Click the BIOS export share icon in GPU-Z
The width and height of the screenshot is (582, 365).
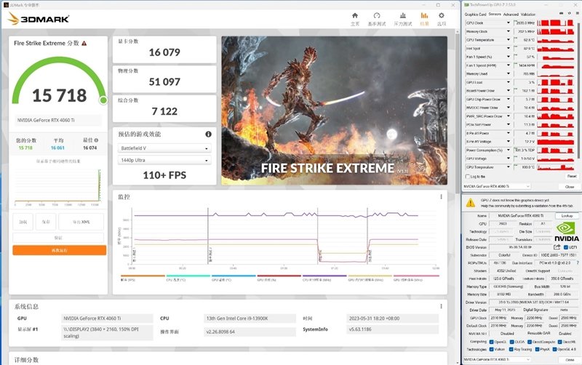557,247
